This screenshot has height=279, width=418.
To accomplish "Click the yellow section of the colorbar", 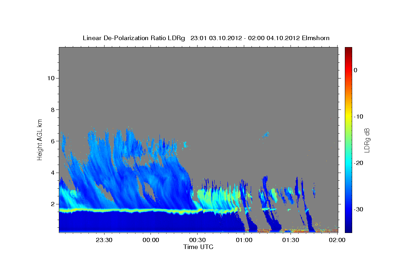I will pos(348,115).
